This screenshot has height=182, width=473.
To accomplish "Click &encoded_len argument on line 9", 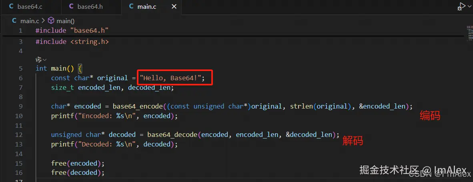I will pos(382,107).
